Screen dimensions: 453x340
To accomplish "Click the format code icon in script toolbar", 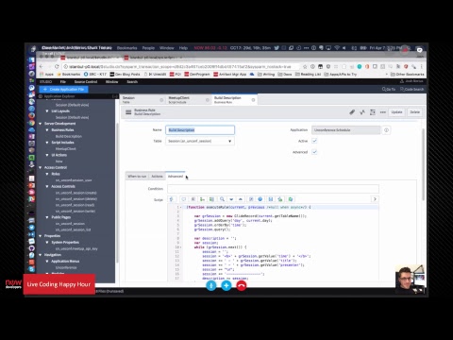I will (x=193, y=199).
